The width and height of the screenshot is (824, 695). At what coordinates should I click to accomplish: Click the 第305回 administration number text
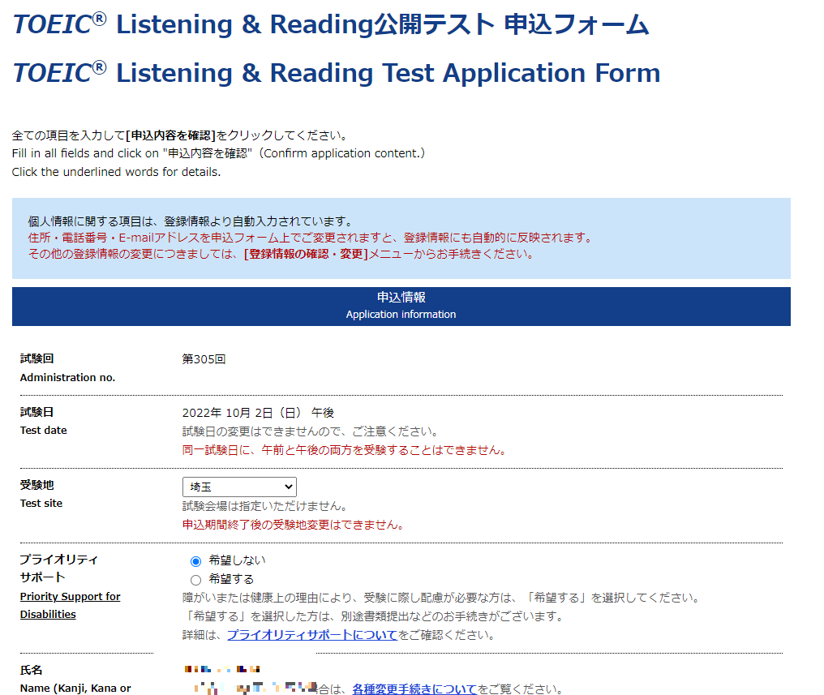[204, 359]
